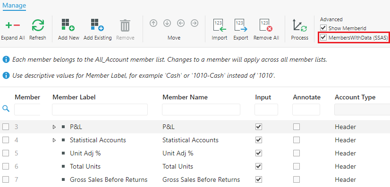The width and height of the screenshot is (390, 187).
Task: Uncheck Input for Total Units row
Action: (x=259, y=166)
